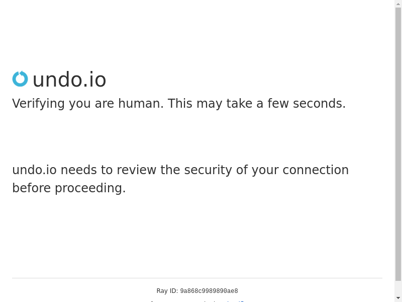The width and height of the screenshot is (402, 302).
Task: Click the word "your" before "connection"
Action: (x=265, y=170)
